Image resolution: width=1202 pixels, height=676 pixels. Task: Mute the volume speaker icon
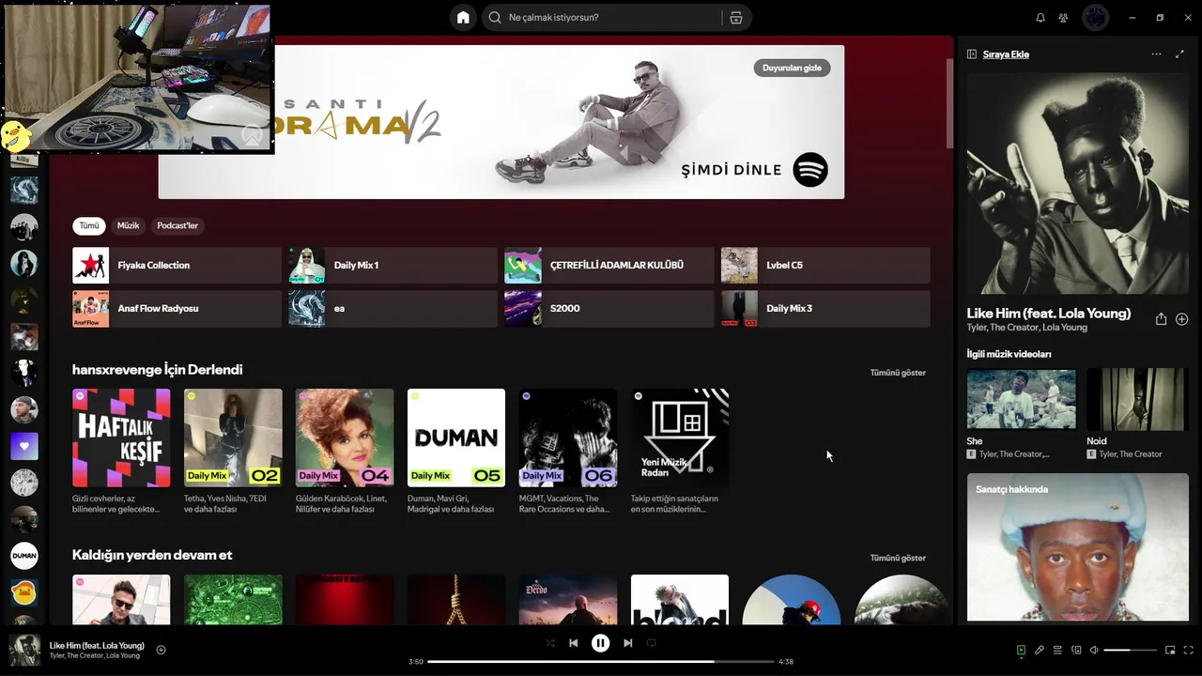tap(1094, 650)
